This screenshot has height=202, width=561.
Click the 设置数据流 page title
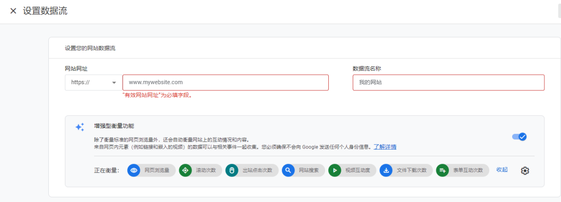coord(45,11)
